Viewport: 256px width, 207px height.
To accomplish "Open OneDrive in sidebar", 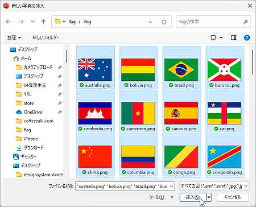I will click(x=29, y=112).
